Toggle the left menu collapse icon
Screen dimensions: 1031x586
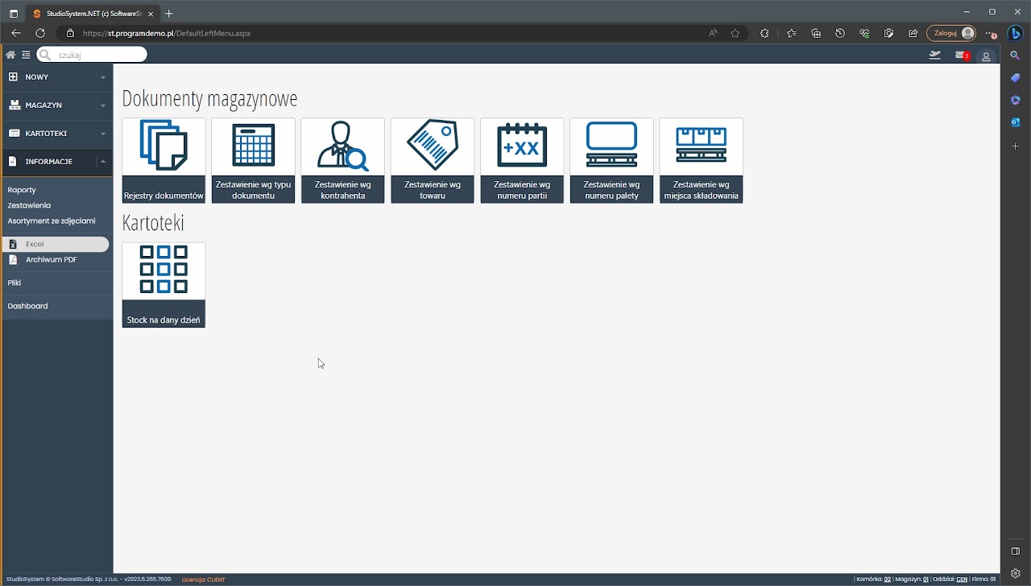click(26, 55)
